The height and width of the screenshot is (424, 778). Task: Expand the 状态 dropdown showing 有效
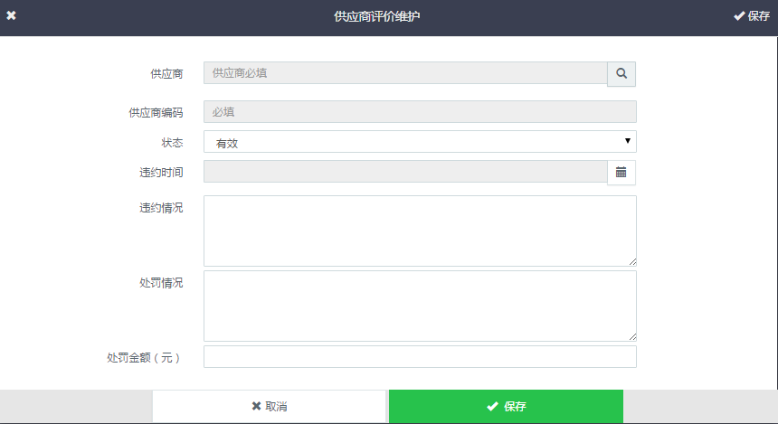click(x=420, y=142)
